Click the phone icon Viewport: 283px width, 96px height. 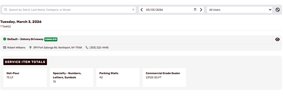(x=87, y=48)
